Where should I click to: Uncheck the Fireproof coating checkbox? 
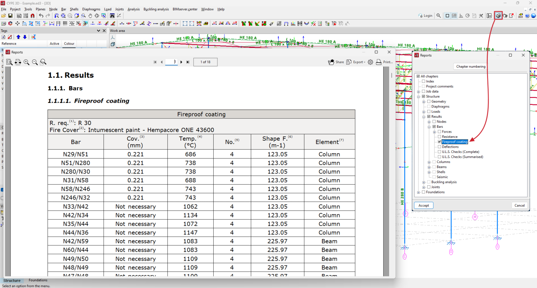tap(439, 142)
